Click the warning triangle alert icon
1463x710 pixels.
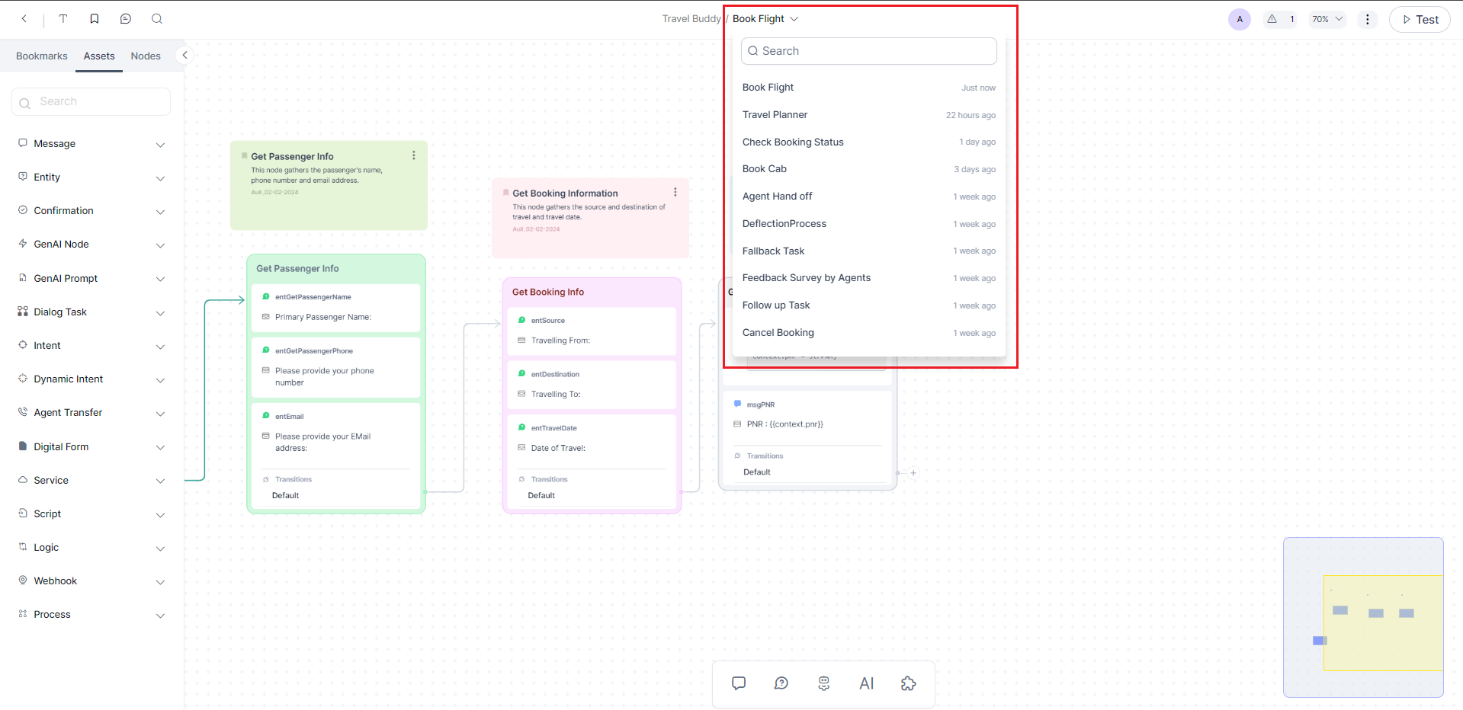[1272, 19]
